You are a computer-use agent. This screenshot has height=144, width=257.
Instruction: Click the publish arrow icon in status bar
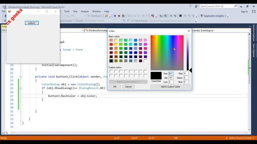pos(226,138)
